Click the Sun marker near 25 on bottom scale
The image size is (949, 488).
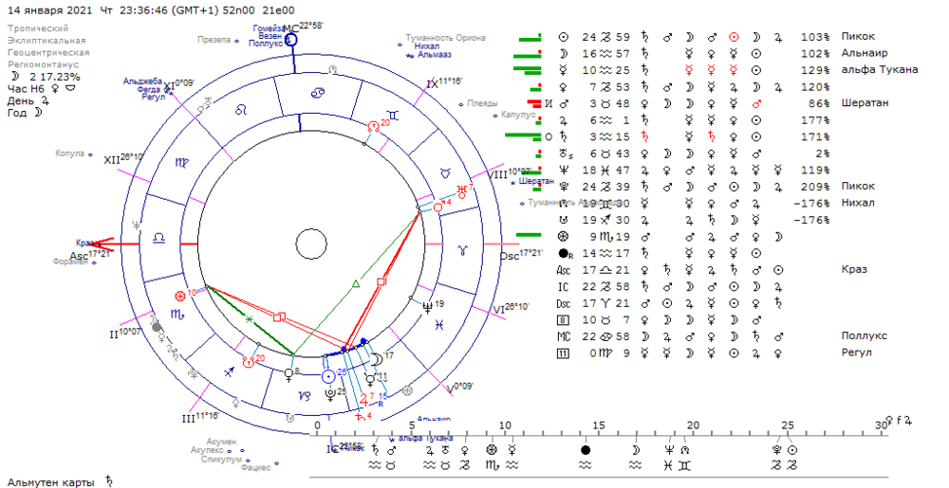pos(792,450)
